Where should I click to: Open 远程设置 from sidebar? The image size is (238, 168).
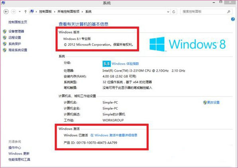[x=15, y=37]
